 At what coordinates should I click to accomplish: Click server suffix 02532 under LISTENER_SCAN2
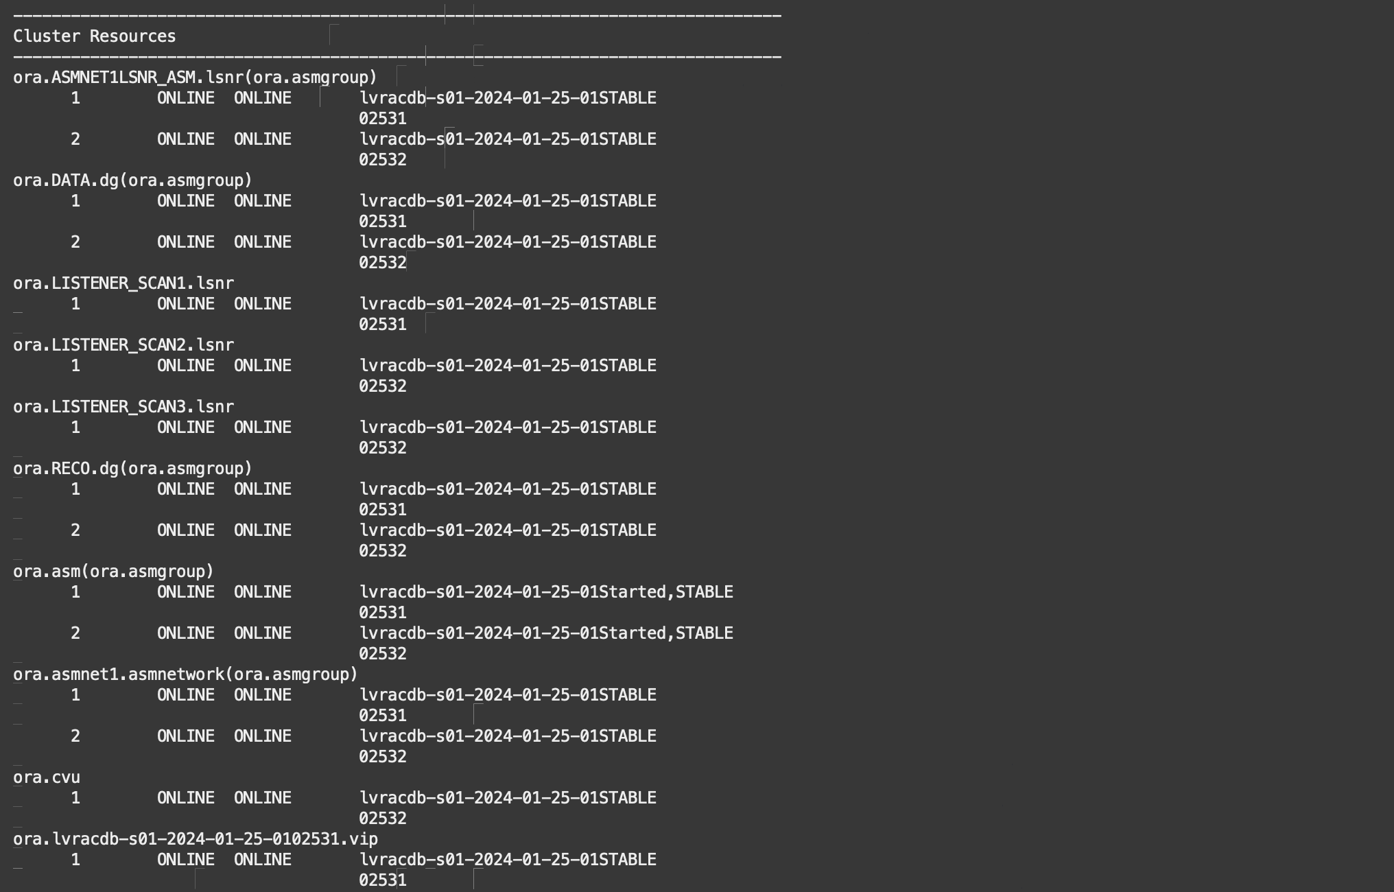383,386
